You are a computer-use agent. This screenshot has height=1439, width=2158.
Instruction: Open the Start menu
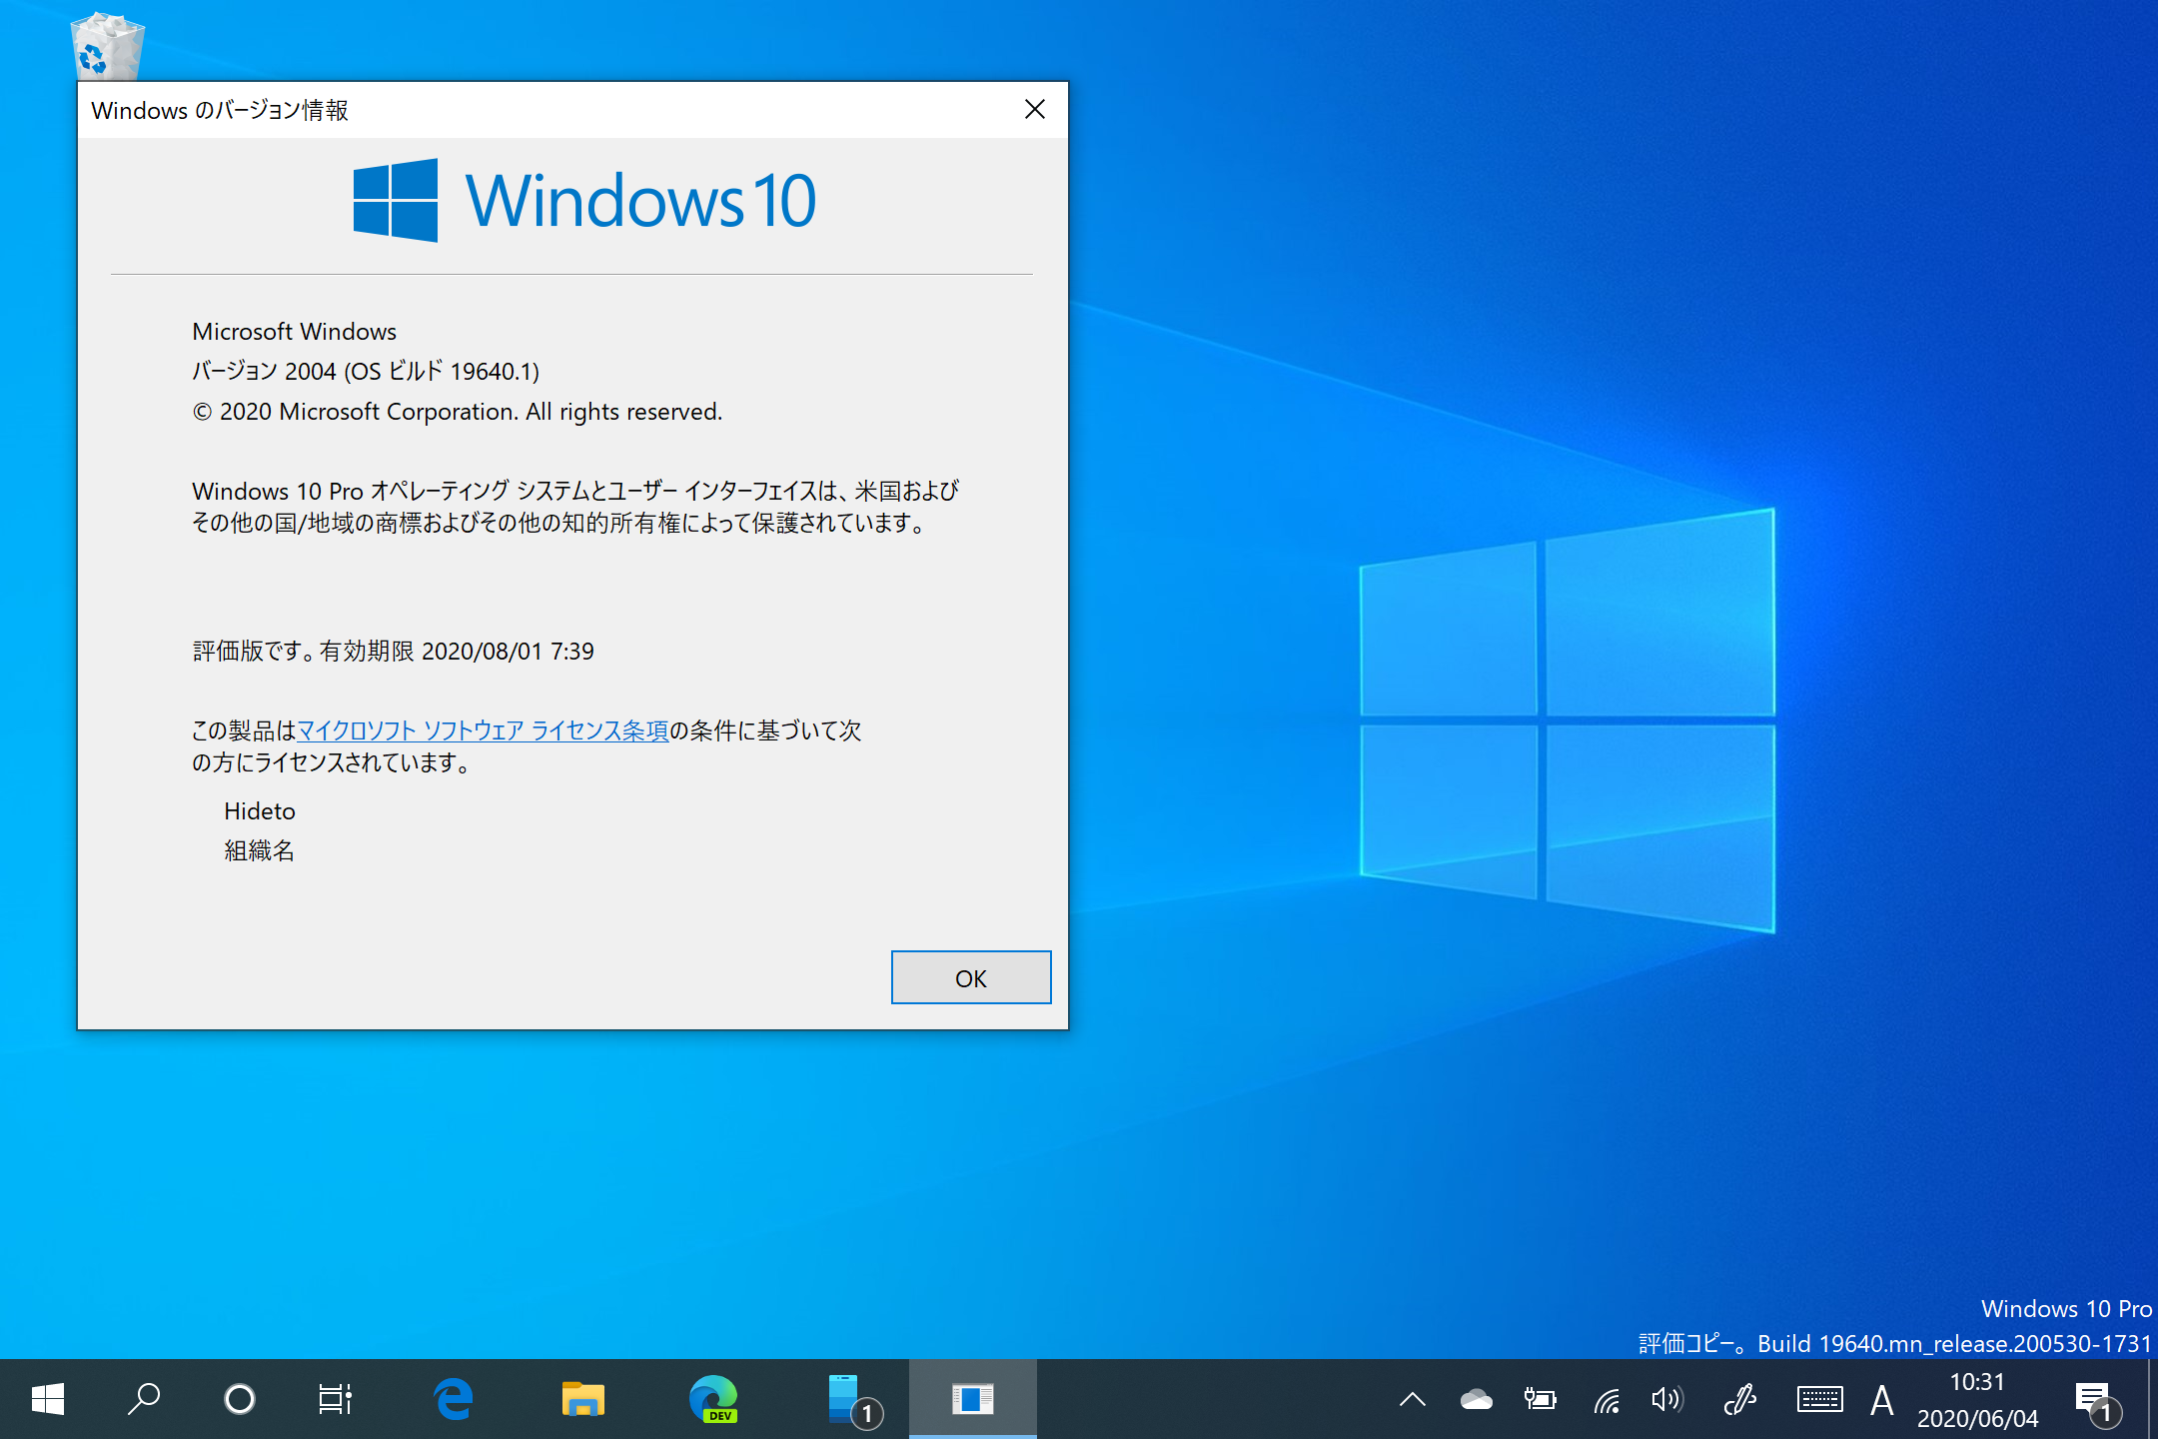pos(47,1398)
